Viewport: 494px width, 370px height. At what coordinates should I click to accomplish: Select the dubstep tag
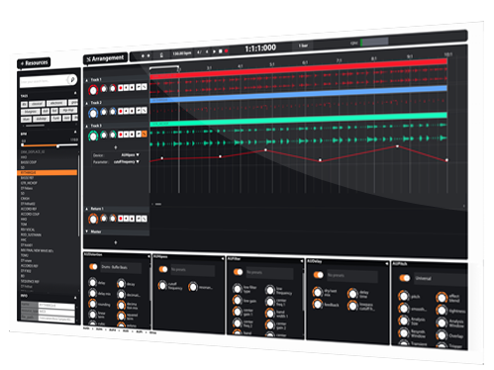42,119
